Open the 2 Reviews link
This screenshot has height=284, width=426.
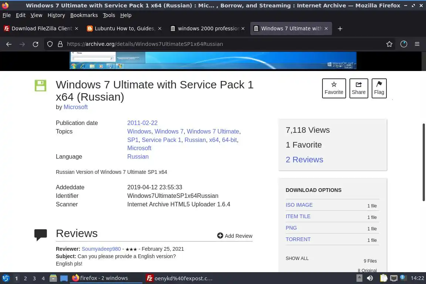[304, 159]
